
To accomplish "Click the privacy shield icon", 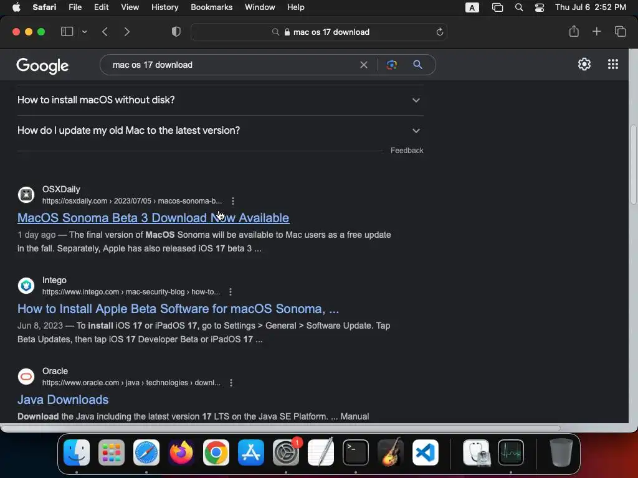I will coord(176,32).
